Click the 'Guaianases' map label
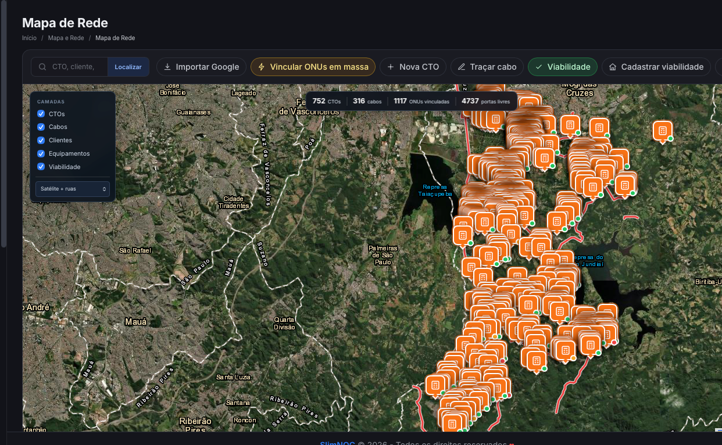The width and height of the screenshot is (722, 445). (x=194, y=112)
